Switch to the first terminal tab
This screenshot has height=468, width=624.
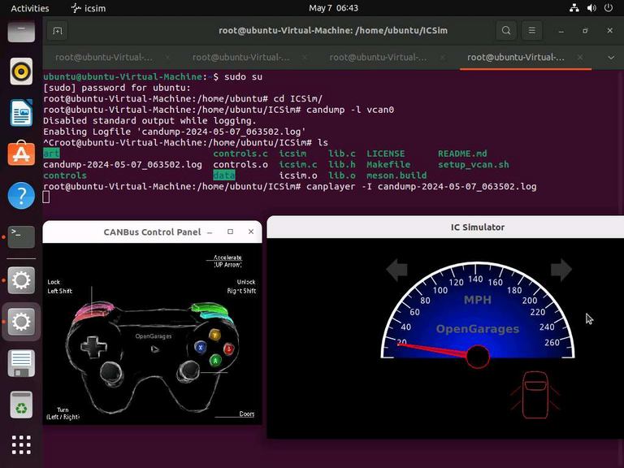click(x=104, y=58)
